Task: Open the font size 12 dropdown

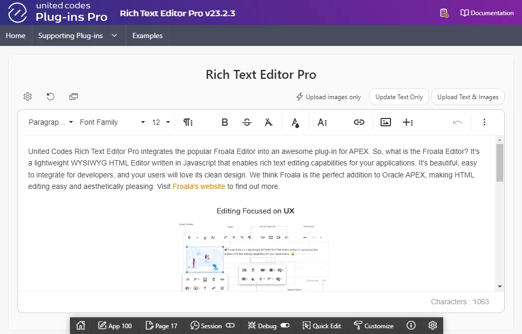Action: [161, 122]
